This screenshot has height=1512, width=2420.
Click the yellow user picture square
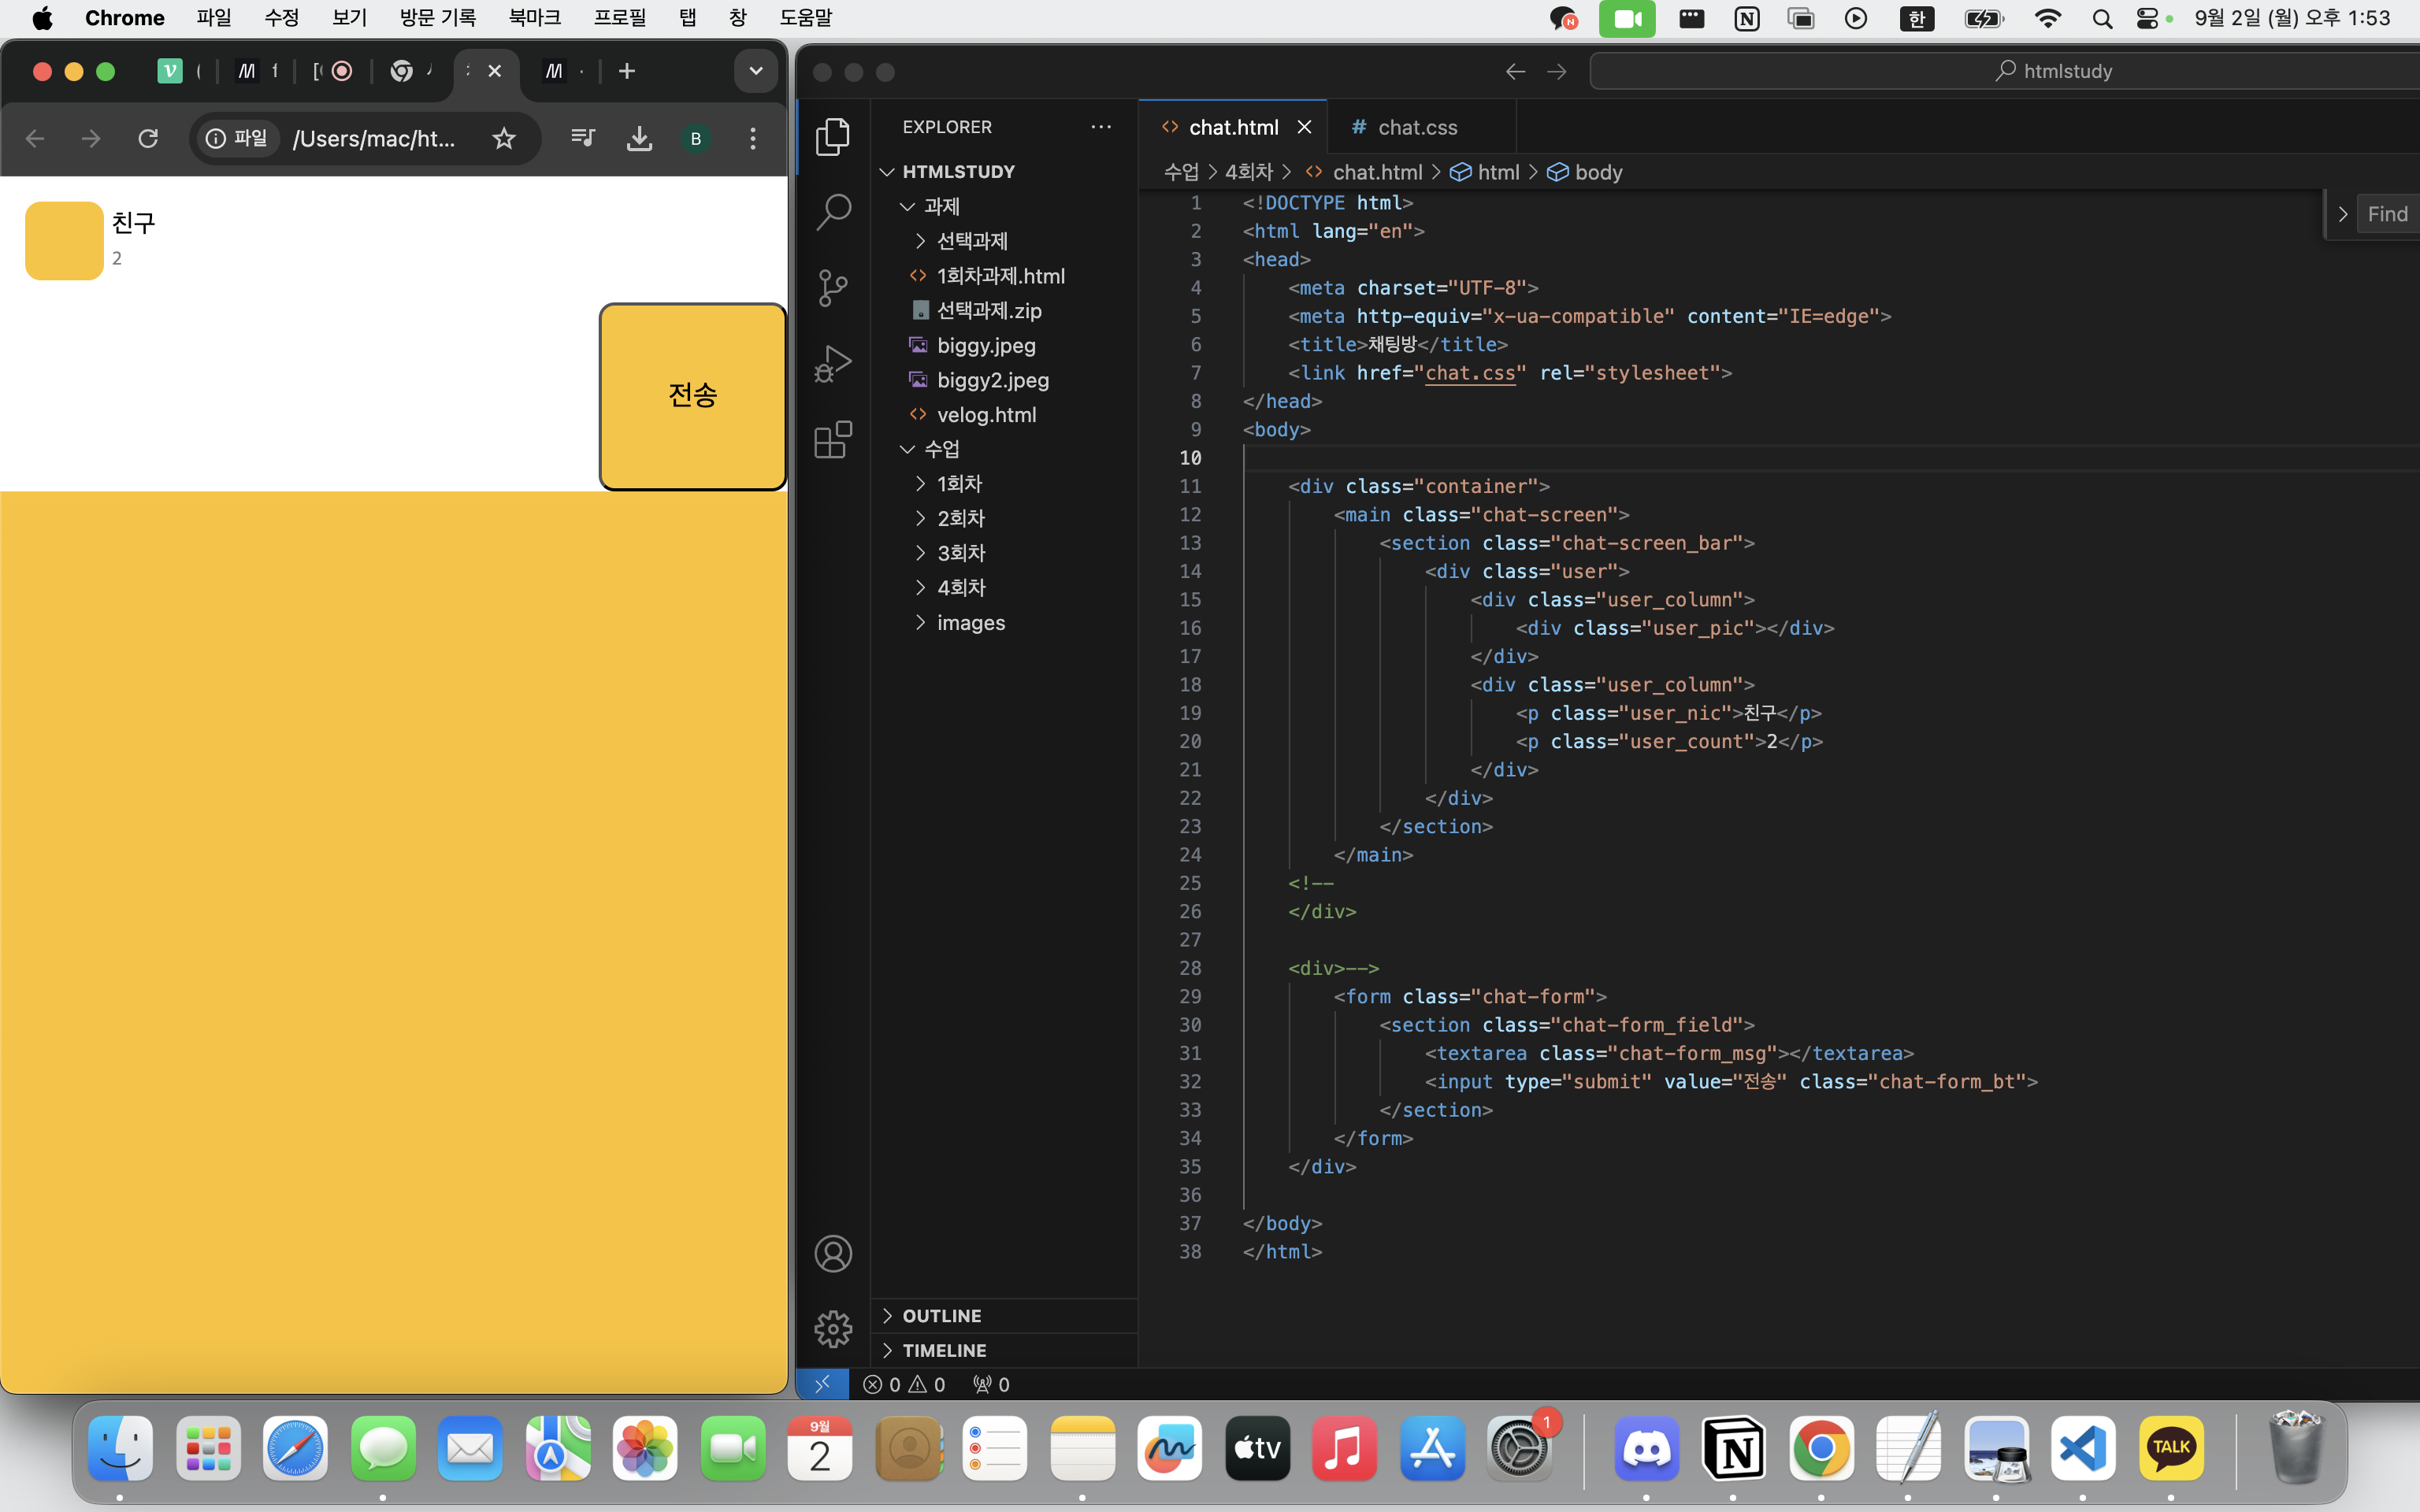[64, 241]
